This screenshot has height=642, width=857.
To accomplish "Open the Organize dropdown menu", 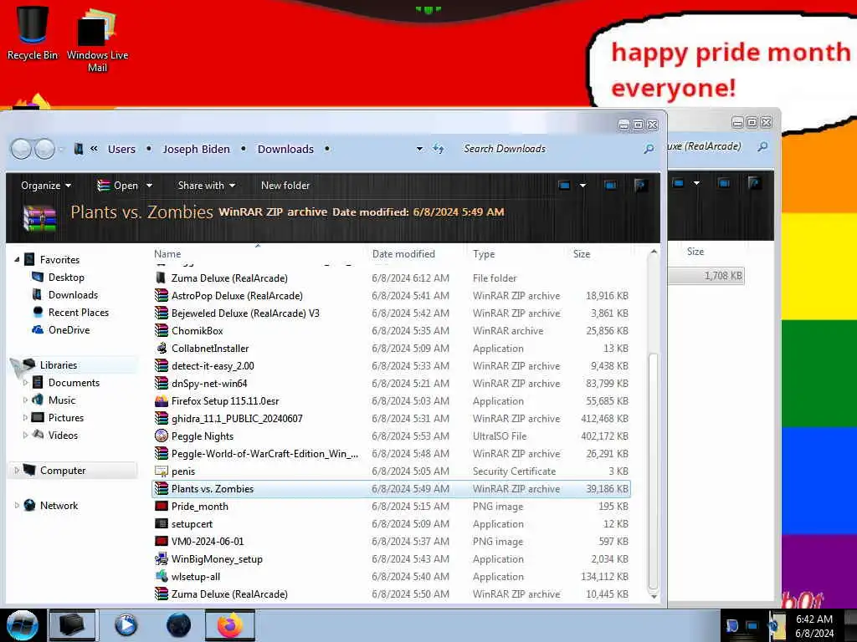I will 46,186.
